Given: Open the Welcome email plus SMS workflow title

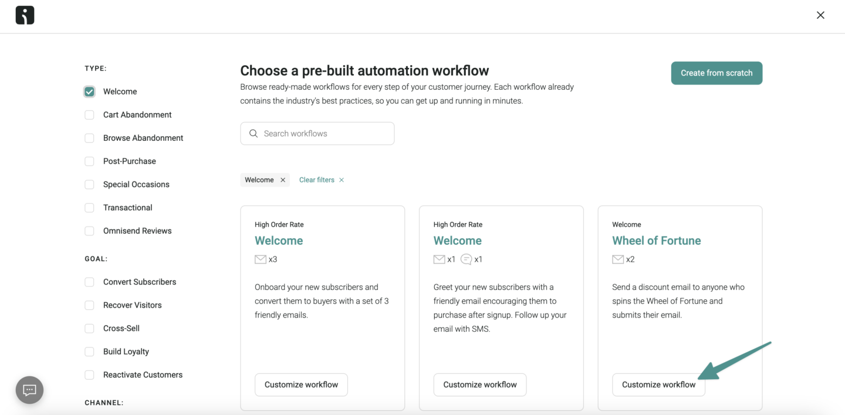Looking at the screenshot, I should click(458, 241).
